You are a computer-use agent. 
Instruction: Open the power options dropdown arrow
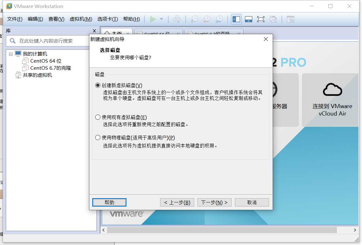pyautogui.click(x=161, y=19)
